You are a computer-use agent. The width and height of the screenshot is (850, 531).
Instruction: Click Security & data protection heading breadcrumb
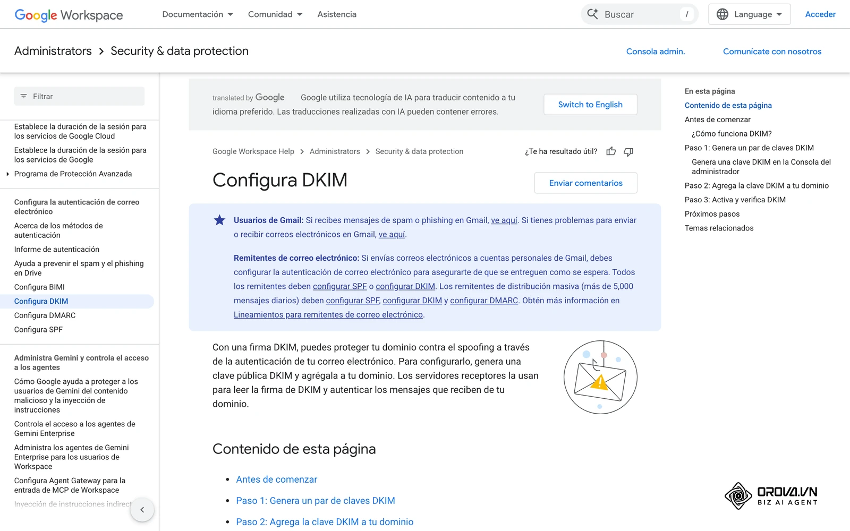coord(180,51)
